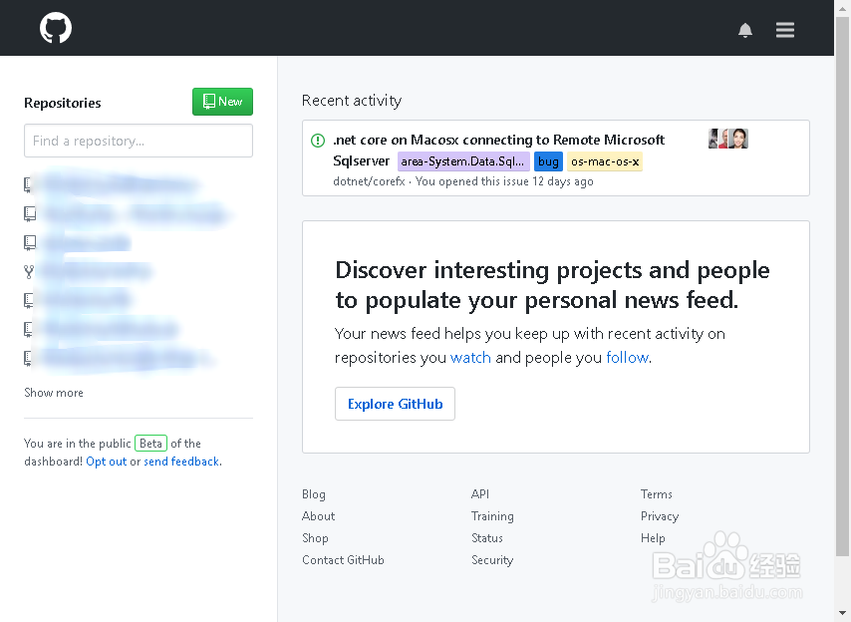
Task: Create a new repository with New button
Action: point(222,102)
